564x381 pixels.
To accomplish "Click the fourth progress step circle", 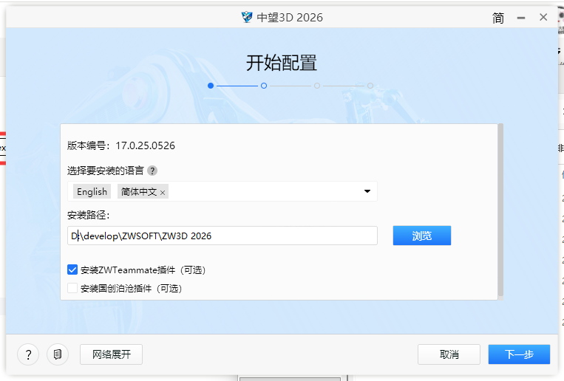I will point(370,86).
